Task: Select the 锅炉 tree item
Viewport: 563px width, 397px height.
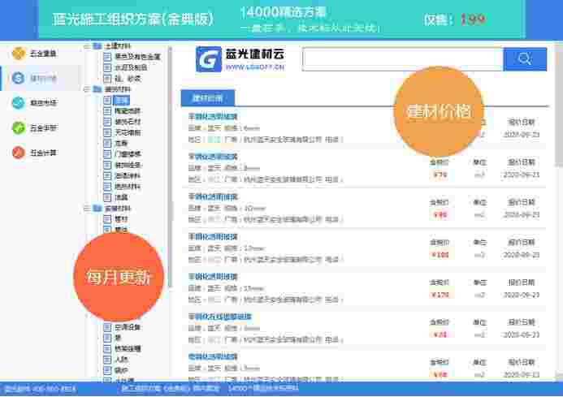Action: [121, 369]
